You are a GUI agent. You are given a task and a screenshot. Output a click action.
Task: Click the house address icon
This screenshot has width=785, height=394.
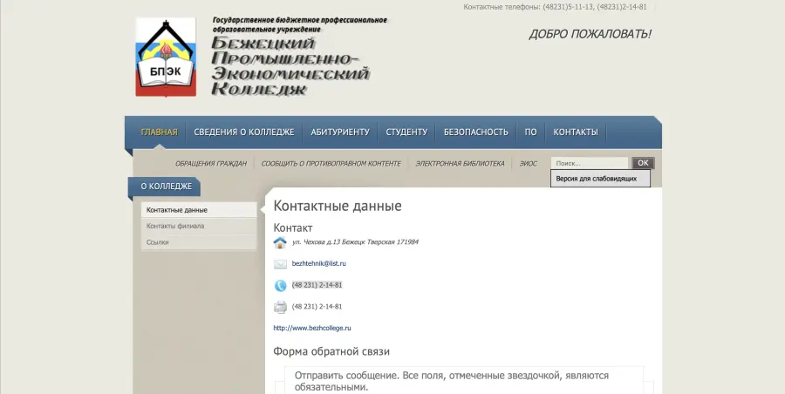click(x=280, y=242)
